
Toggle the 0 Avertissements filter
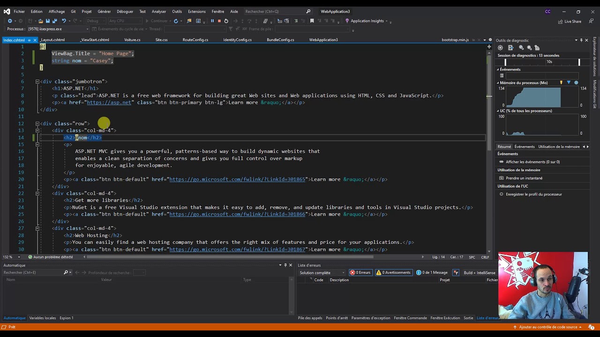[393, 272]
